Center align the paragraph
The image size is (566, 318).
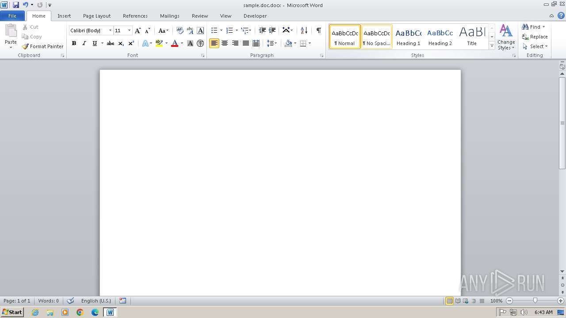click(225, 43)
